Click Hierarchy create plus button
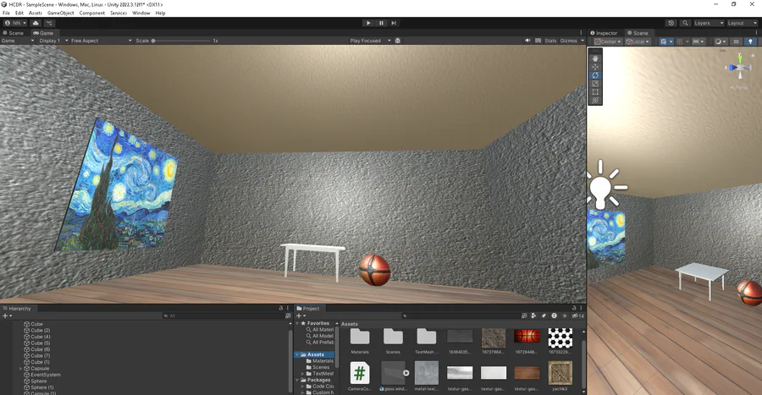 coord(7,315)
